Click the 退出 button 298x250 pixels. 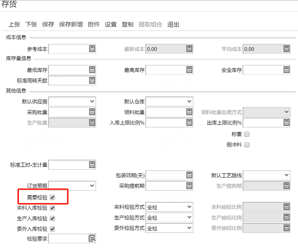coord(173,25)
